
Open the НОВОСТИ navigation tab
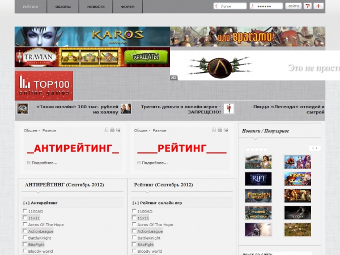[96, 7]
